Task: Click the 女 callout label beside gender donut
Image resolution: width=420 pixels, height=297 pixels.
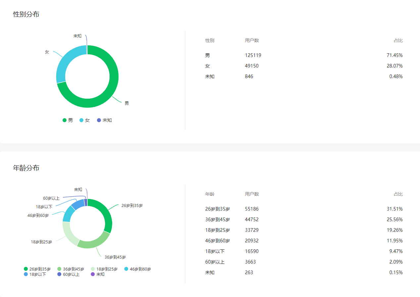Action: coord(47,52)
